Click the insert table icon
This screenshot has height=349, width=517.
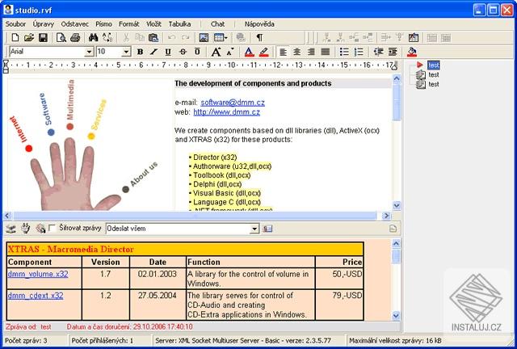coord(218,38)
